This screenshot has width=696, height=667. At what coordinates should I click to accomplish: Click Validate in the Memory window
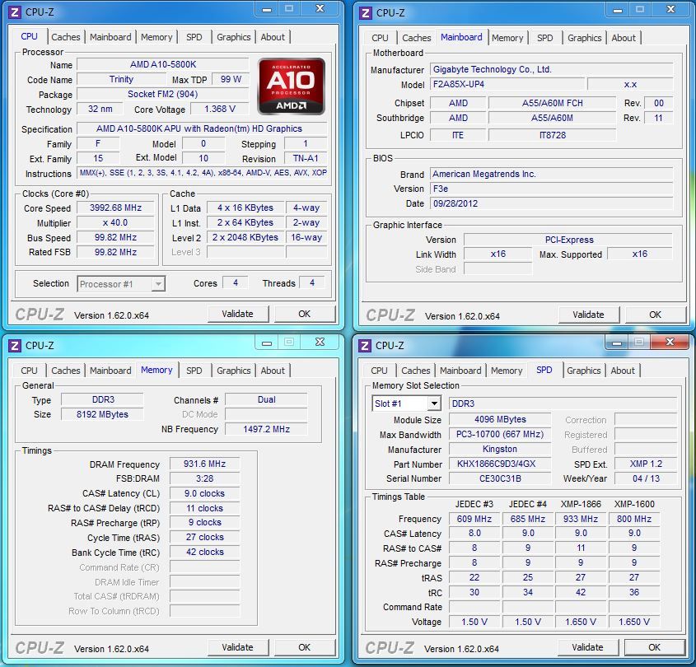(237, 647)
